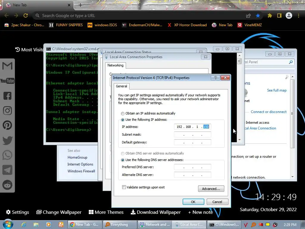Click the Connect or disconnect link
Screen dimensions: 305x229
pyautogui.click(x=269, y=112)
